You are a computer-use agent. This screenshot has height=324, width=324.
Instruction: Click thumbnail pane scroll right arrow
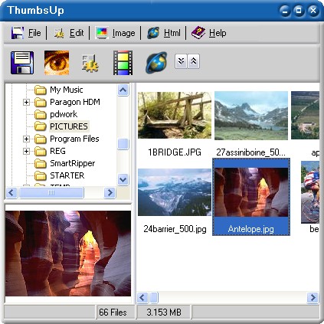point(313,297)
